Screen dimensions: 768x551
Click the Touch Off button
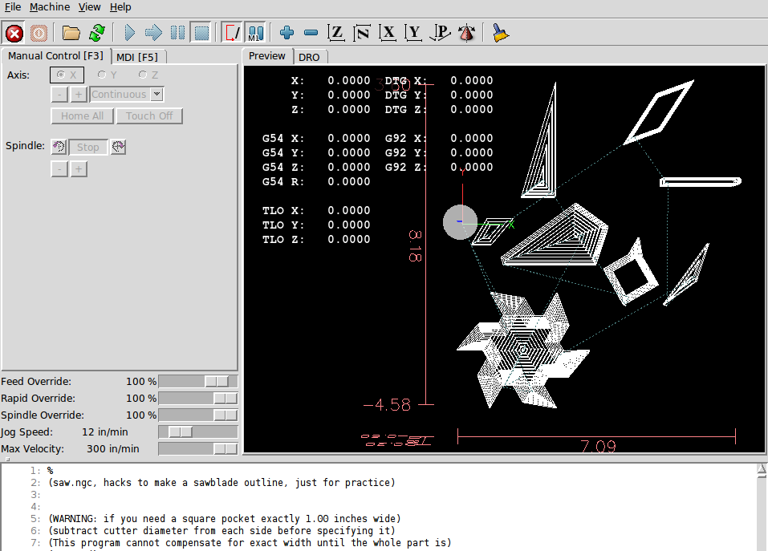pyautogui.click(x=149, y=115)
